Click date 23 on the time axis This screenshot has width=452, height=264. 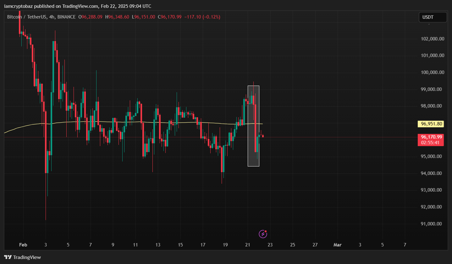[270, 245]
